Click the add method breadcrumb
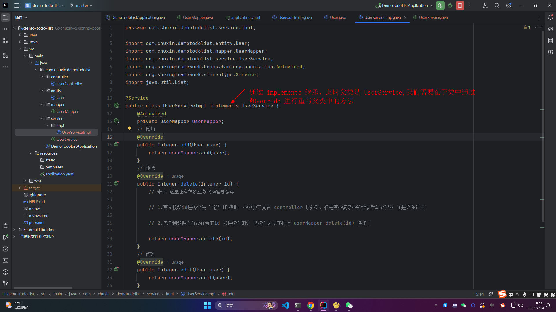Screen dimensions: 556x312 228,294
